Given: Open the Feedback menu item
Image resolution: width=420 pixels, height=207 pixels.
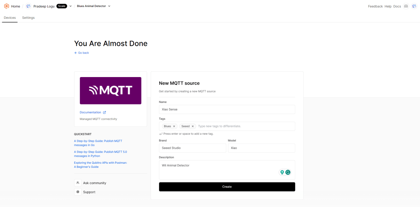Looking at the screenshot, I should point(375,6).
